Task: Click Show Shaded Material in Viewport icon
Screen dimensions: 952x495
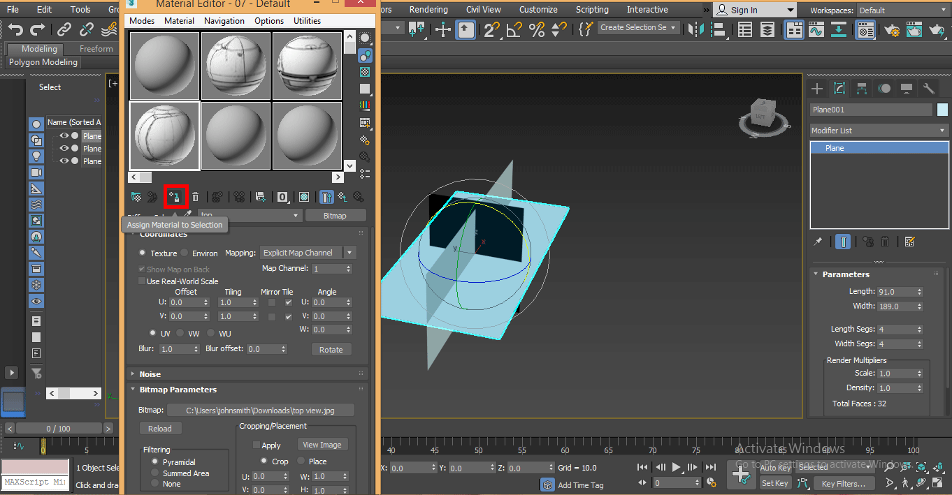Action: pyautogui.click(x=303, y=197)
